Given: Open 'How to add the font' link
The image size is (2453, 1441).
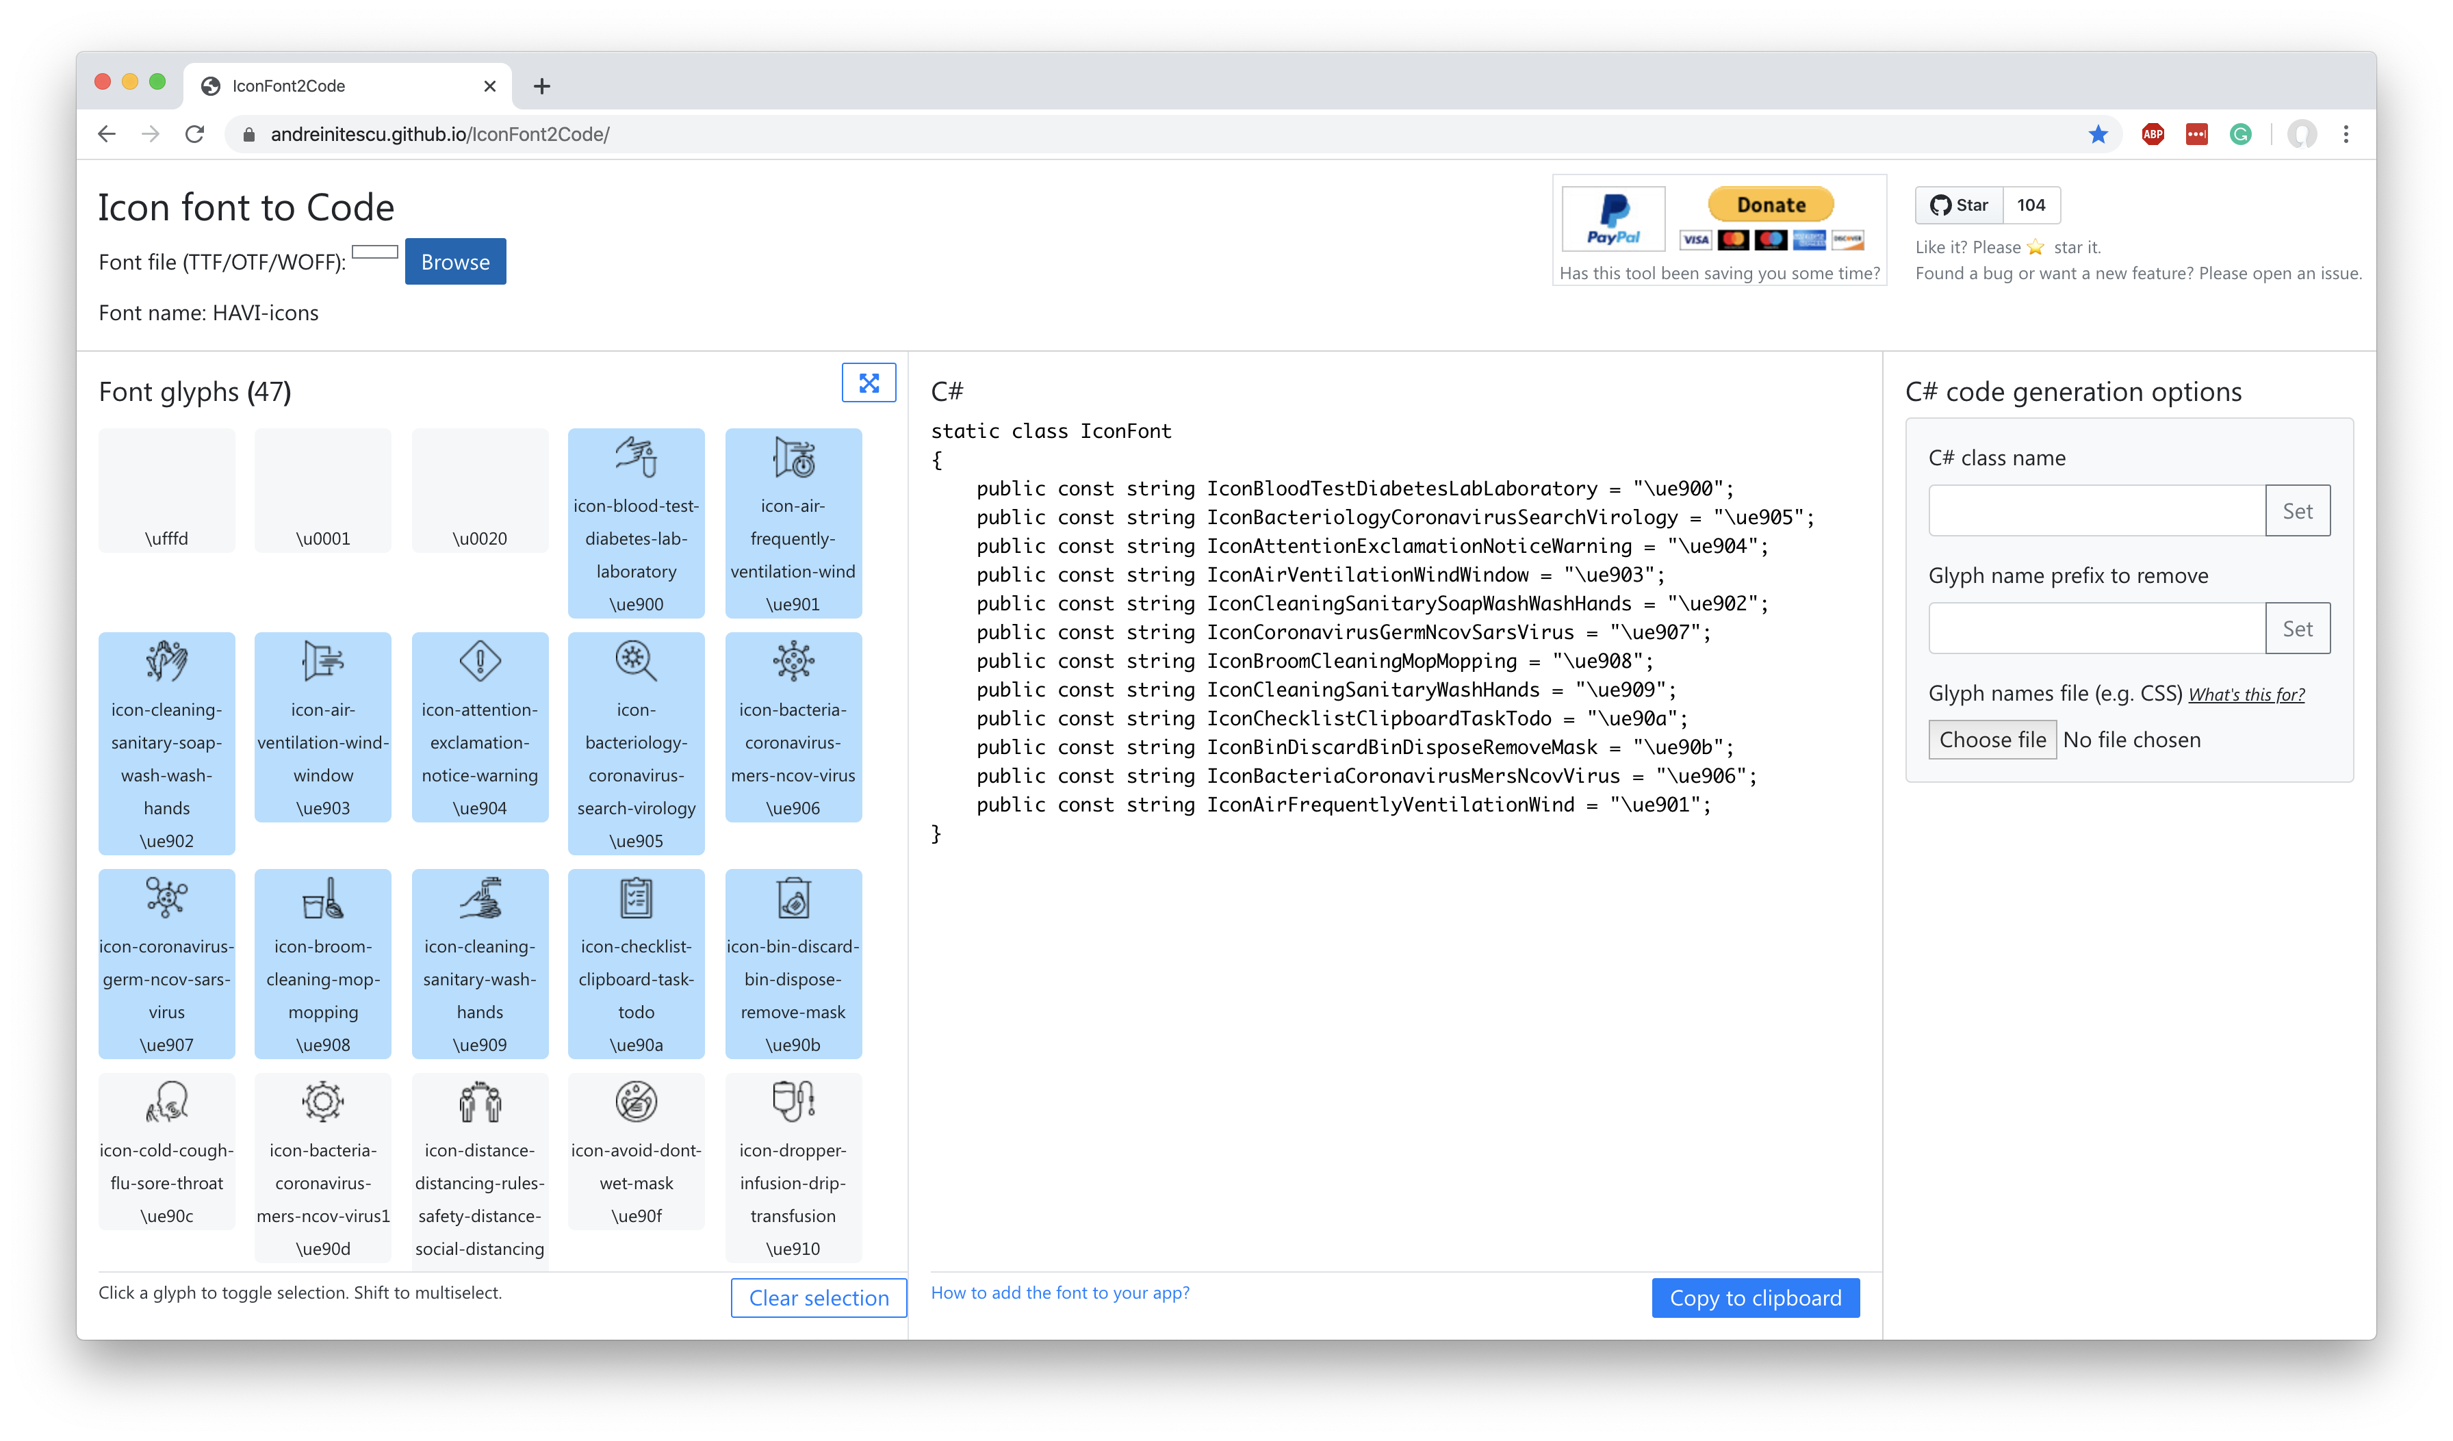Looking at the screenshot, I should [x=1059, y=1292].
